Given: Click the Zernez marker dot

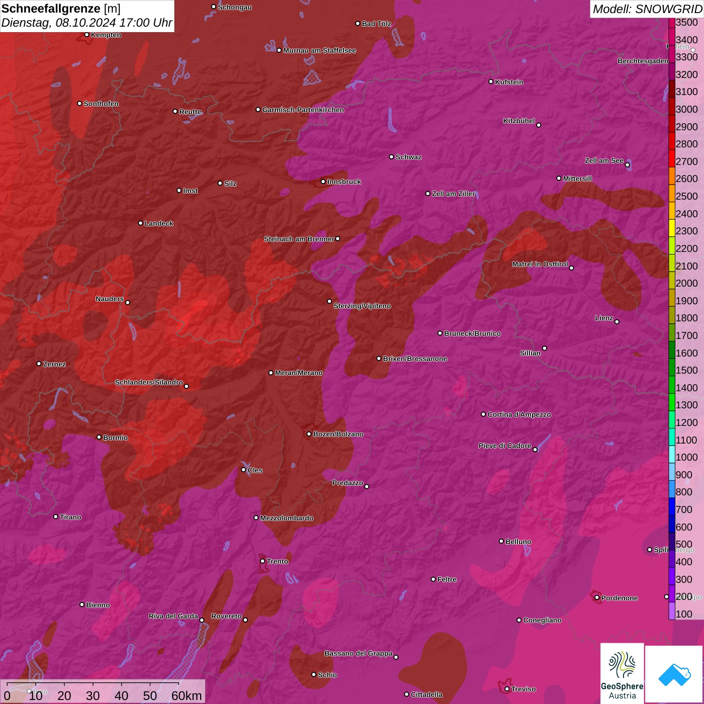Looking at the screenshot, I should pyautogui.click(x=39, y=364).
